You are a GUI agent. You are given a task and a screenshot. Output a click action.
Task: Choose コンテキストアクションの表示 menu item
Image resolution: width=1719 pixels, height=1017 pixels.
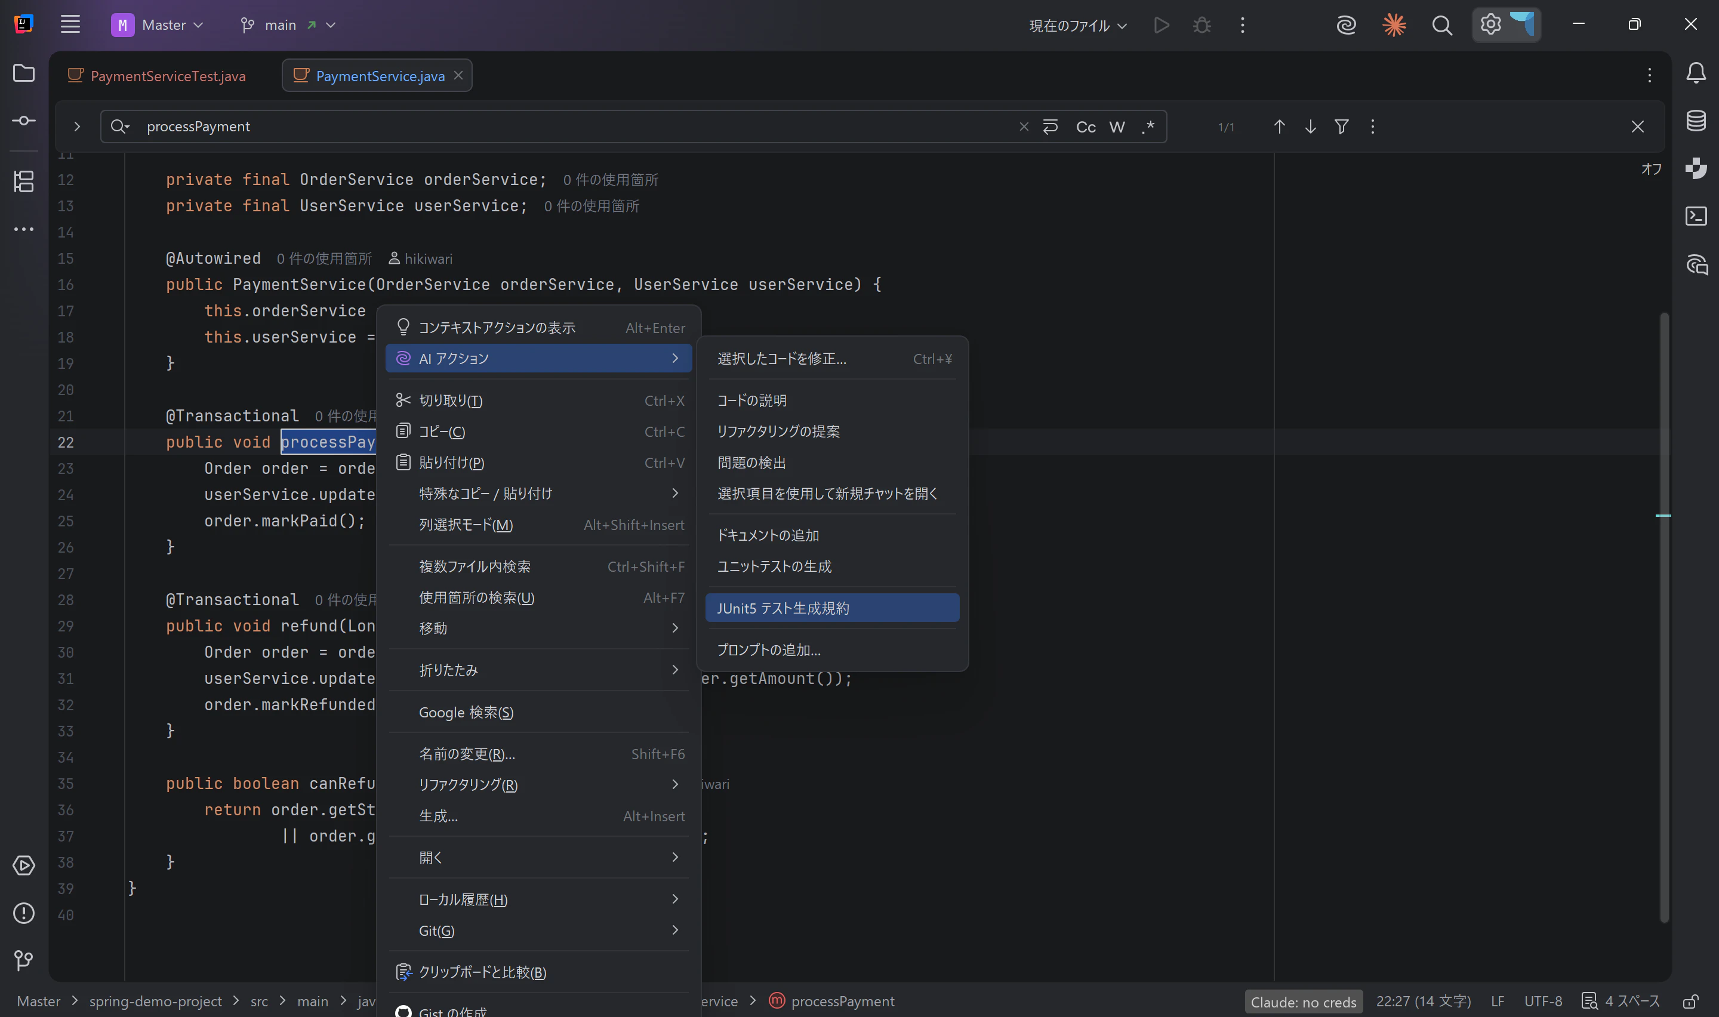[x=538, y=328]
